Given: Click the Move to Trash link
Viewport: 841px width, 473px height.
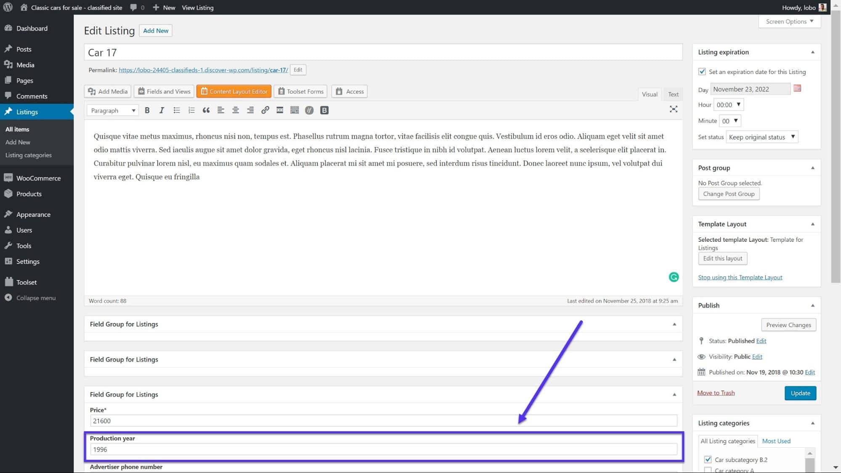Looking at the screenshot, I should [716, 393].
